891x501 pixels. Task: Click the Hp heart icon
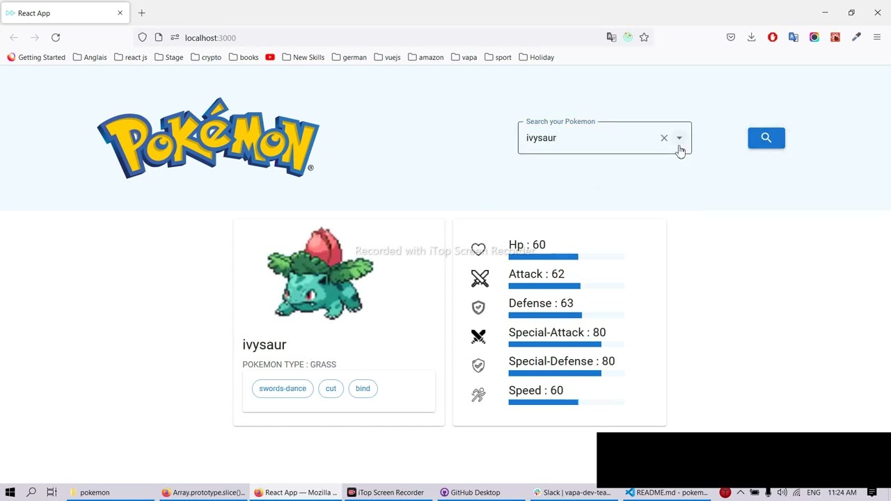[478, 249]
